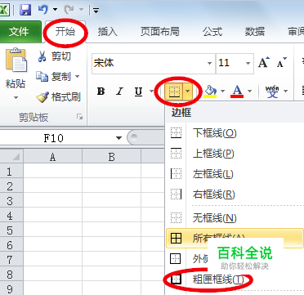The width and height of the screenshot is (304, 295).
Task: Open the underline style dropdown arrow
Action: (151, 92)
